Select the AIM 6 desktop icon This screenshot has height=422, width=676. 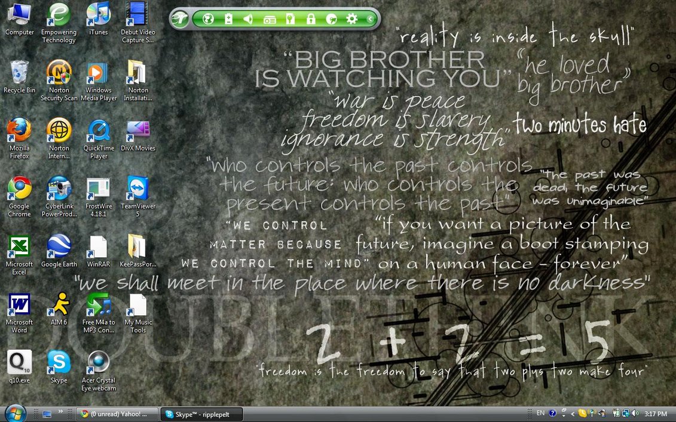click(x=59, y=305)
